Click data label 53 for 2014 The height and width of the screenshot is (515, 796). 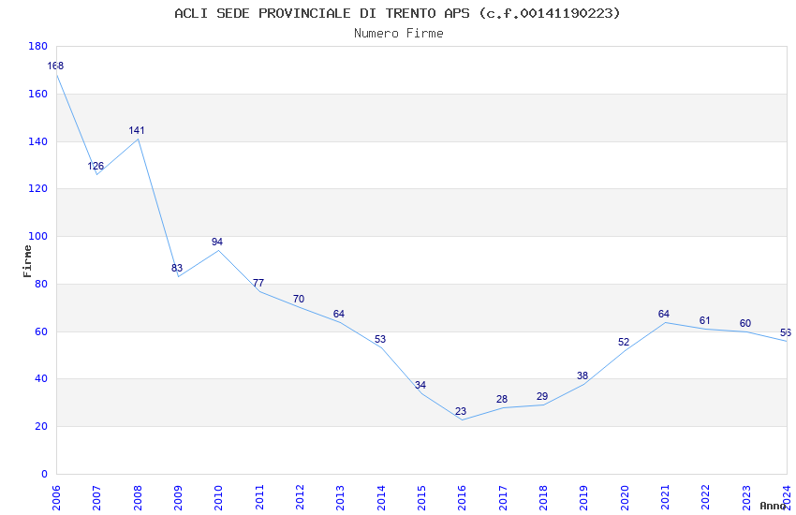[380, 339]
